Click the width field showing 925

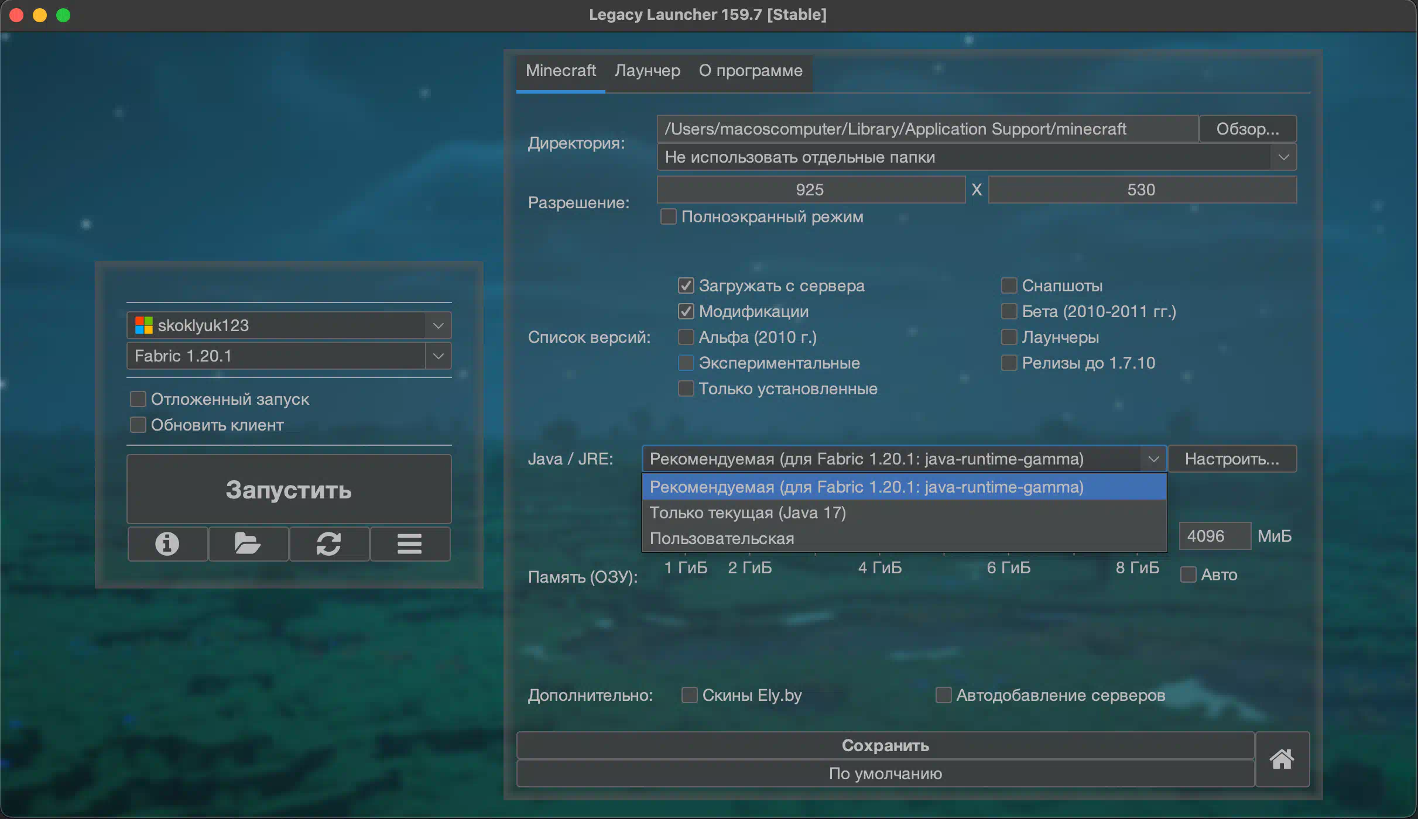[x=811, y=190]
